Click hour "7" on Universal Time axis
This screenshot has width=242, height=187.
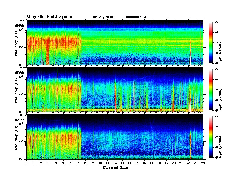pyautogui.click(x=78, y=163)
